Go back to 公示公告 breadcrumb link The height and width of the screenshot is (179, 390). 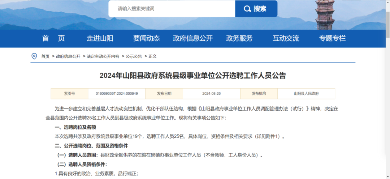(134, 56)
